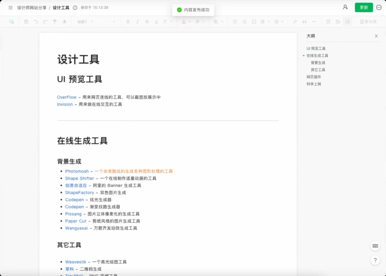This screenshot has width=386, height=276.
Task: Open the help question mark button
Action: [375, 260]
